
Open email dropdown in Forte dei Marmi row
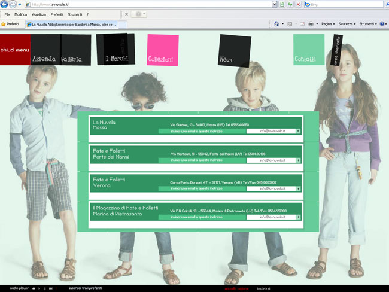pos(298,160)
